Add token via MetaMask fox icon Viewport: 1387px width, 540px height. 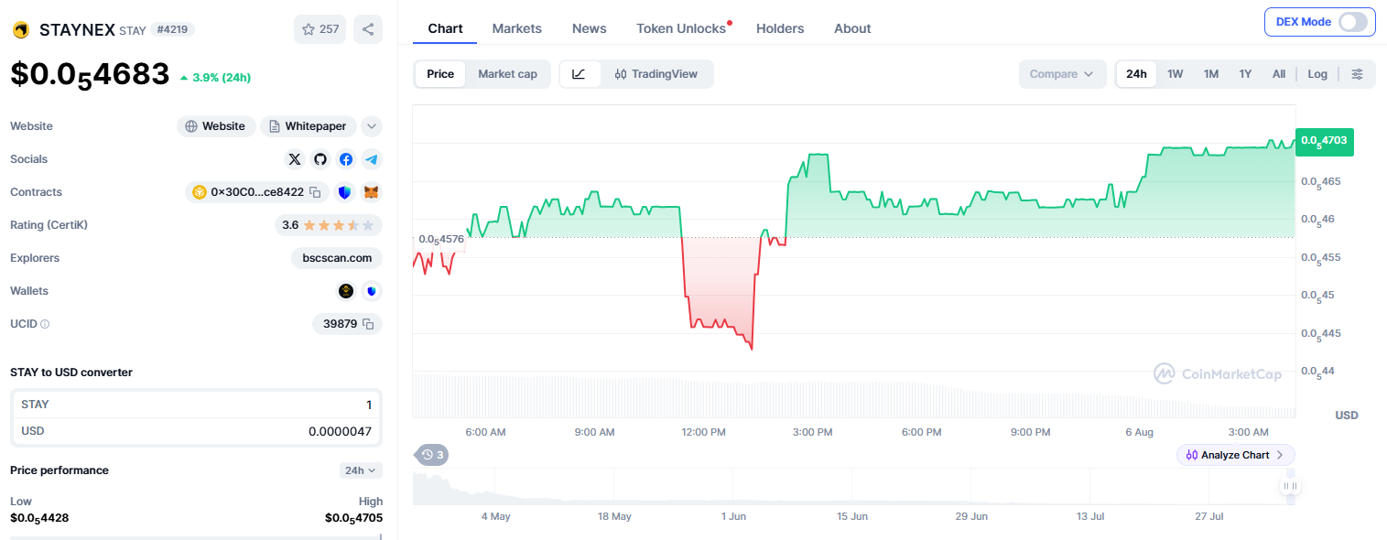[371, 192]
